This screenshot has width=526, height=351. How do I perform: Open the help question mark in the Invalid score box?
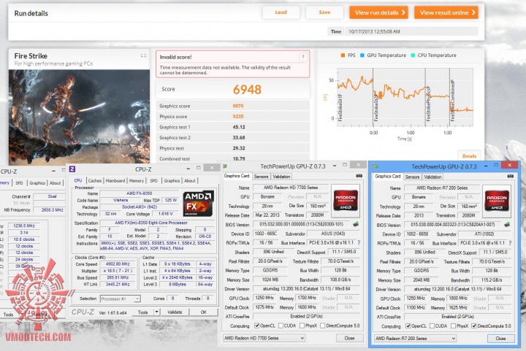click(x=303, y=57)
